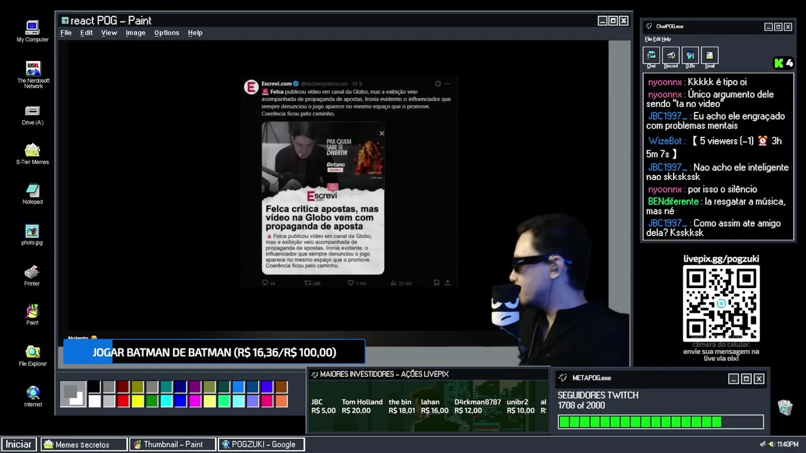
Task: Click the retweet icon under the tweet
Action: 308,283
